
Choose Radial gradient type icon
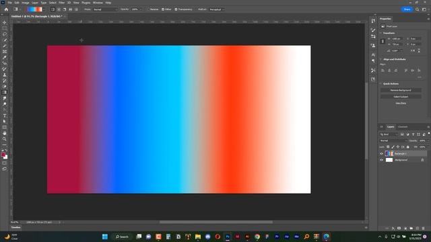coord(59,9)
